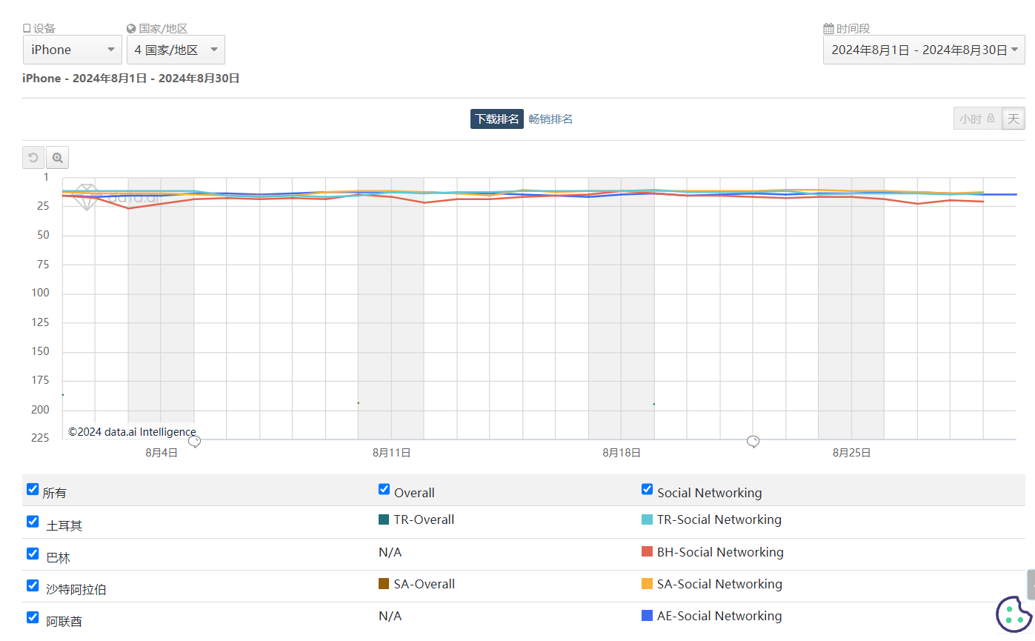Expand the 4 国家/地区 dropdown
This screenshot has width=1035, height=641.
coord(176,50)
